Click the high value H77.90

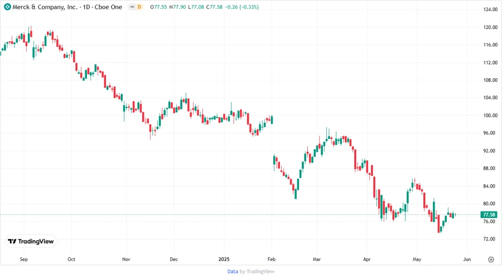coord(177,7)
